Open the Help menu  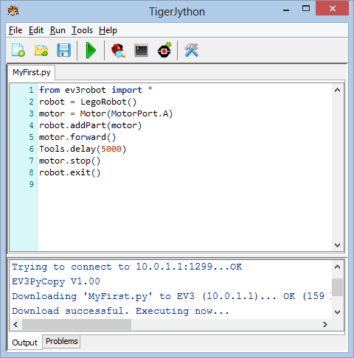(108, 30)
